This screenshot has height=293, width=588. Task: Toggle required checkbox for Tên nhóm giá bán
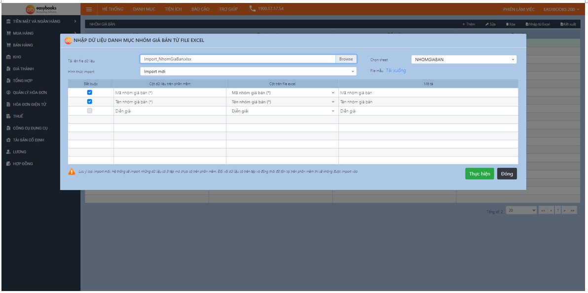click(x=90, y=101)
